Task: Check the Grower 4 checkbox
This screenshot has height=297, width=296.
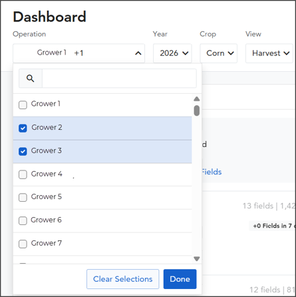Action: click(x=23, y=174)
